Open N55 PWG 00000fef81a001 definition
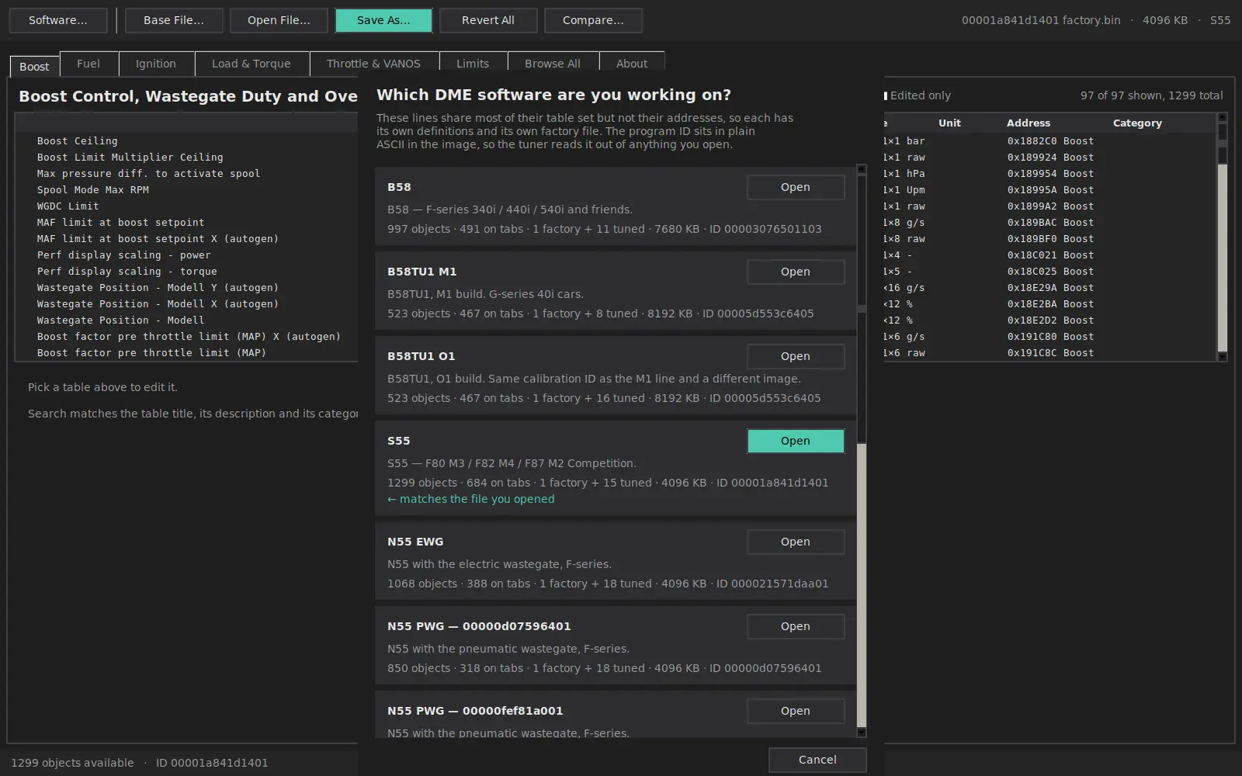The width and height of the screenshot is (1242, 776). click(796, 711)
